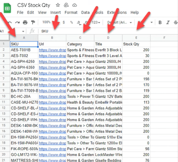Select cell AES-T002
The height and width of the screenshot is (162, 178).
[x=24, y=56]
